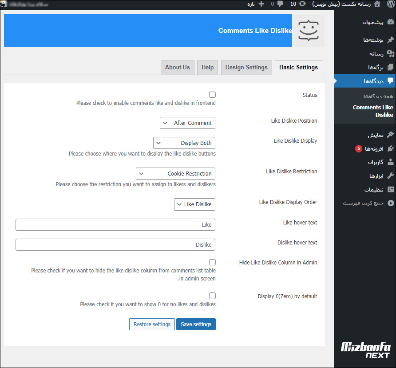Click the comment count 0 in admin bar

pyautogui.click(x=272, y=4)
